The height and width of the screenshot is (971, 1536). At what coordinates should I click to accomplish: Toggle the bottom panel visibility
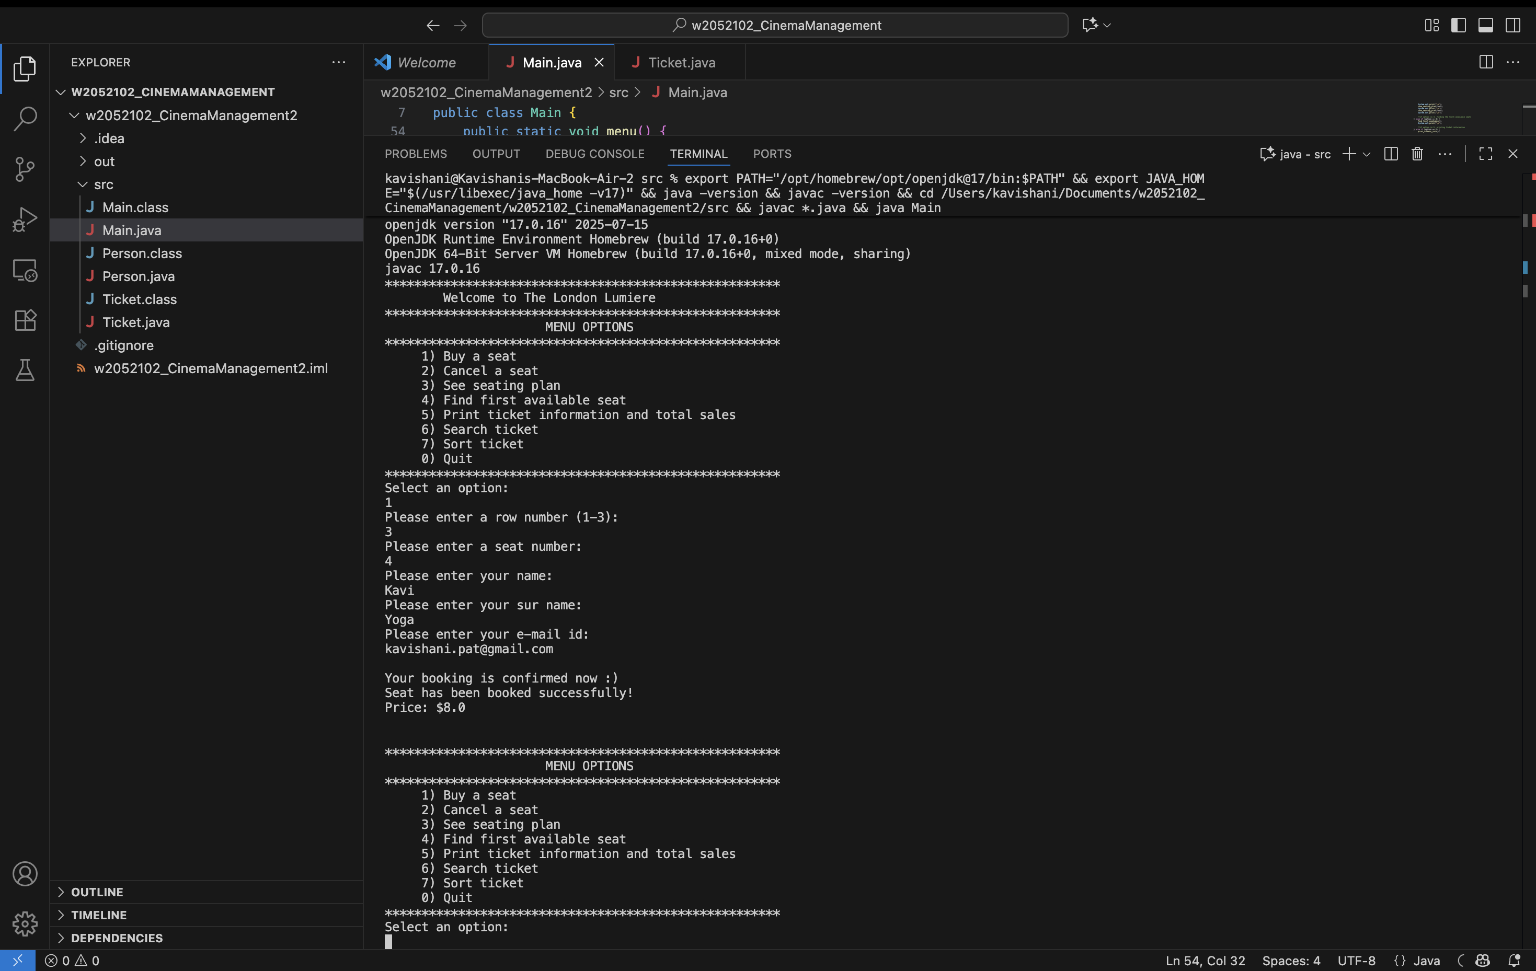coord(1486,25)
